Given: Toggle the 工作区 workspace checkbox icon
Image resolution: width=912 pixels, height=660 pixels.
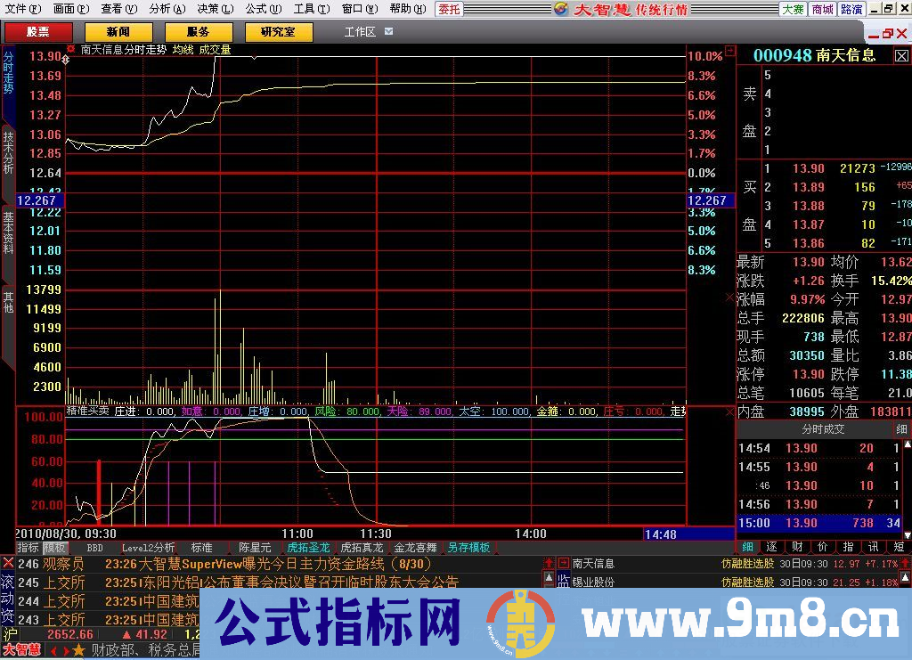Looking at the screenshot, I should pos(389,32).
